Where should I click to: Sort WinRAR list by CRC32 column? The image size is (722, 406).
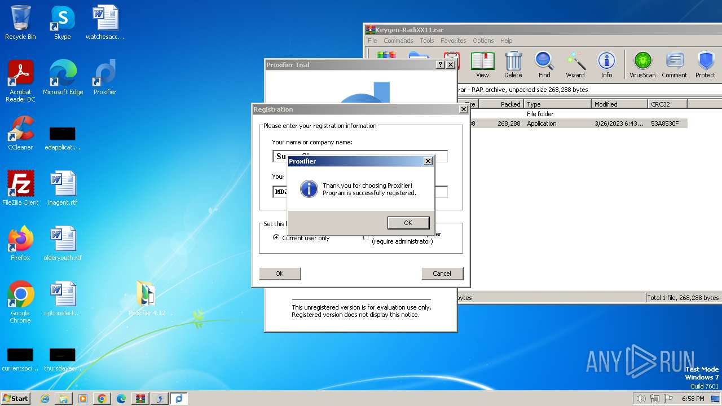click(667, 104)
